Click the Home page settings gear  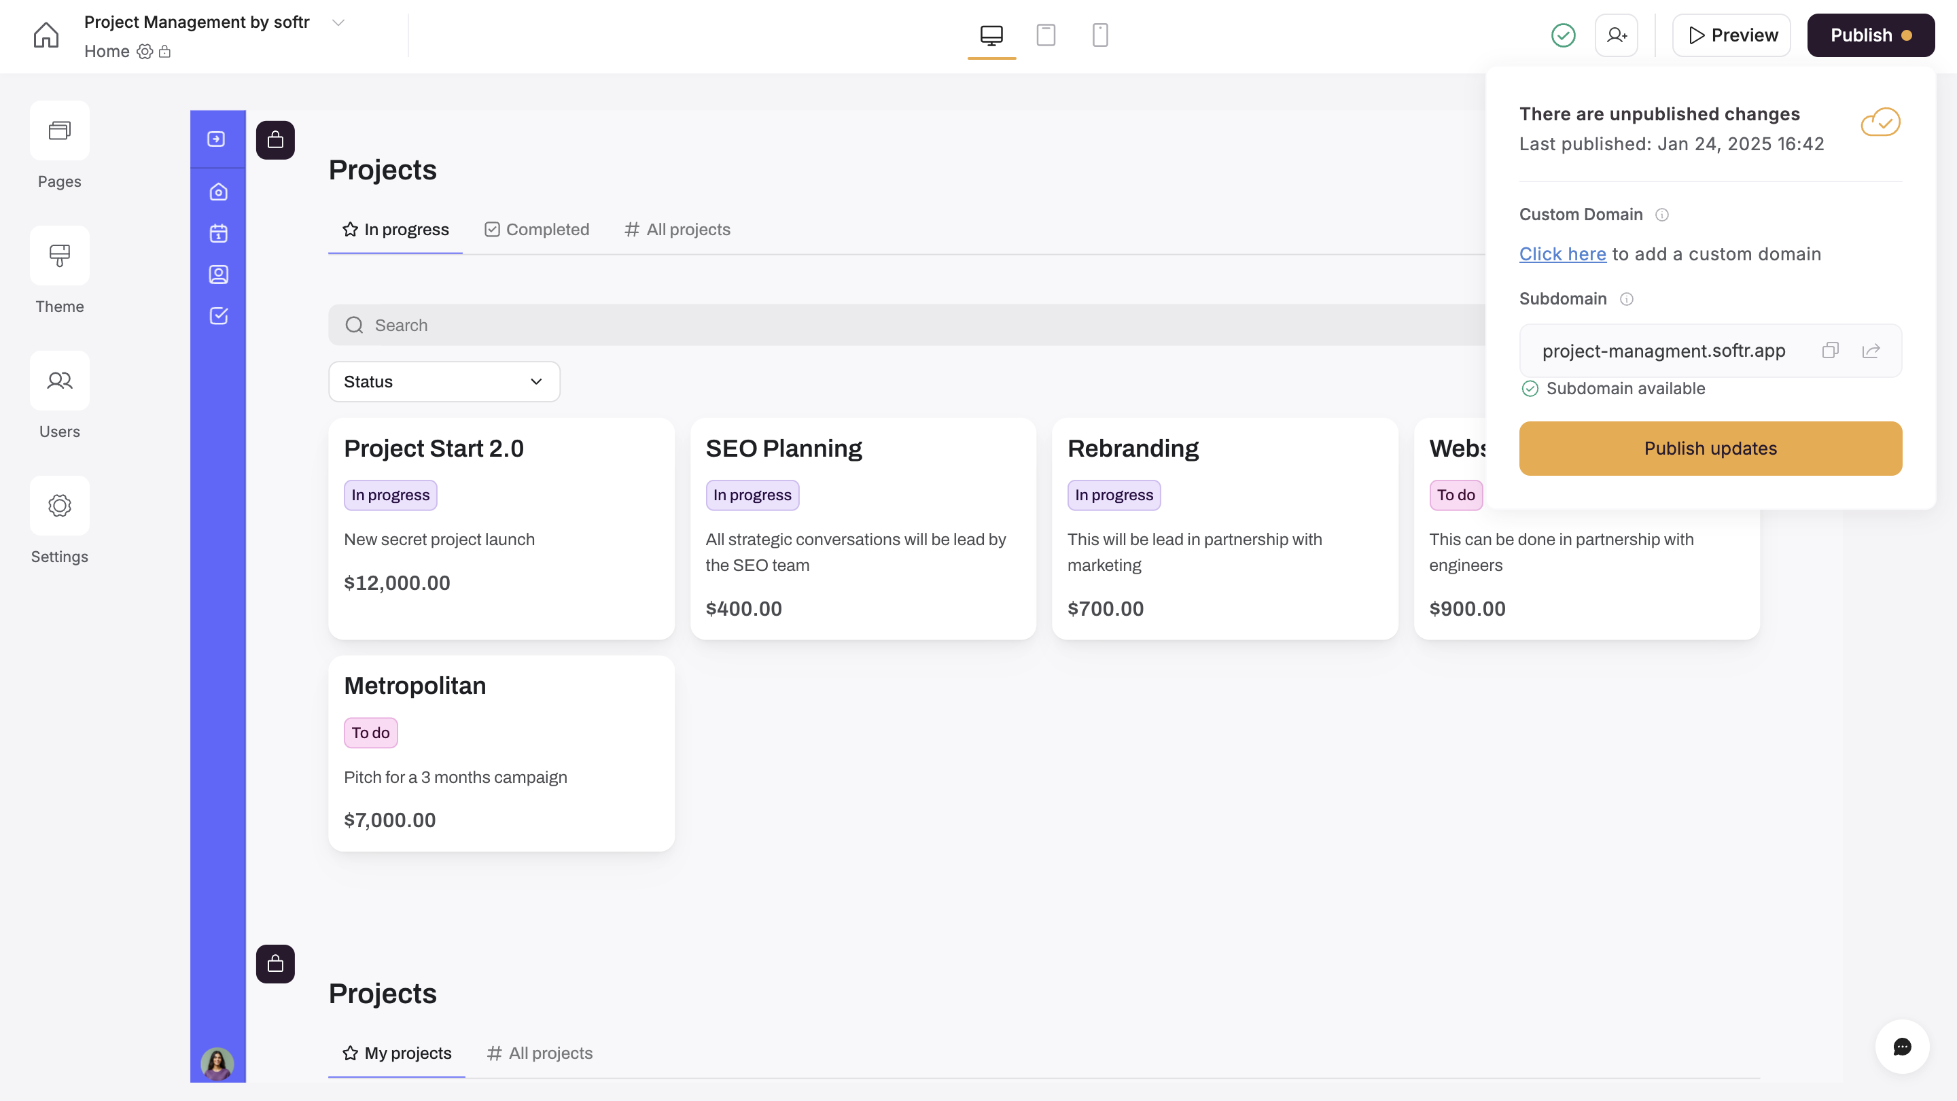144,52
